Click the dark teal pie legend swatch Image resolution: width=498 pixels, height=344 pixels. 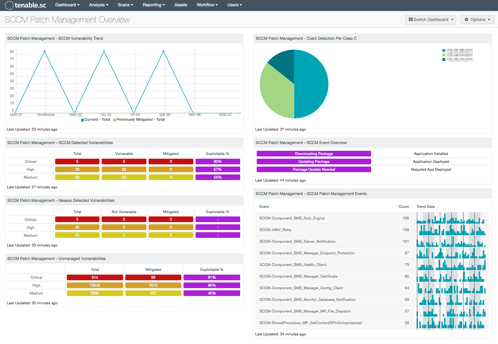[x=444, y=59]
